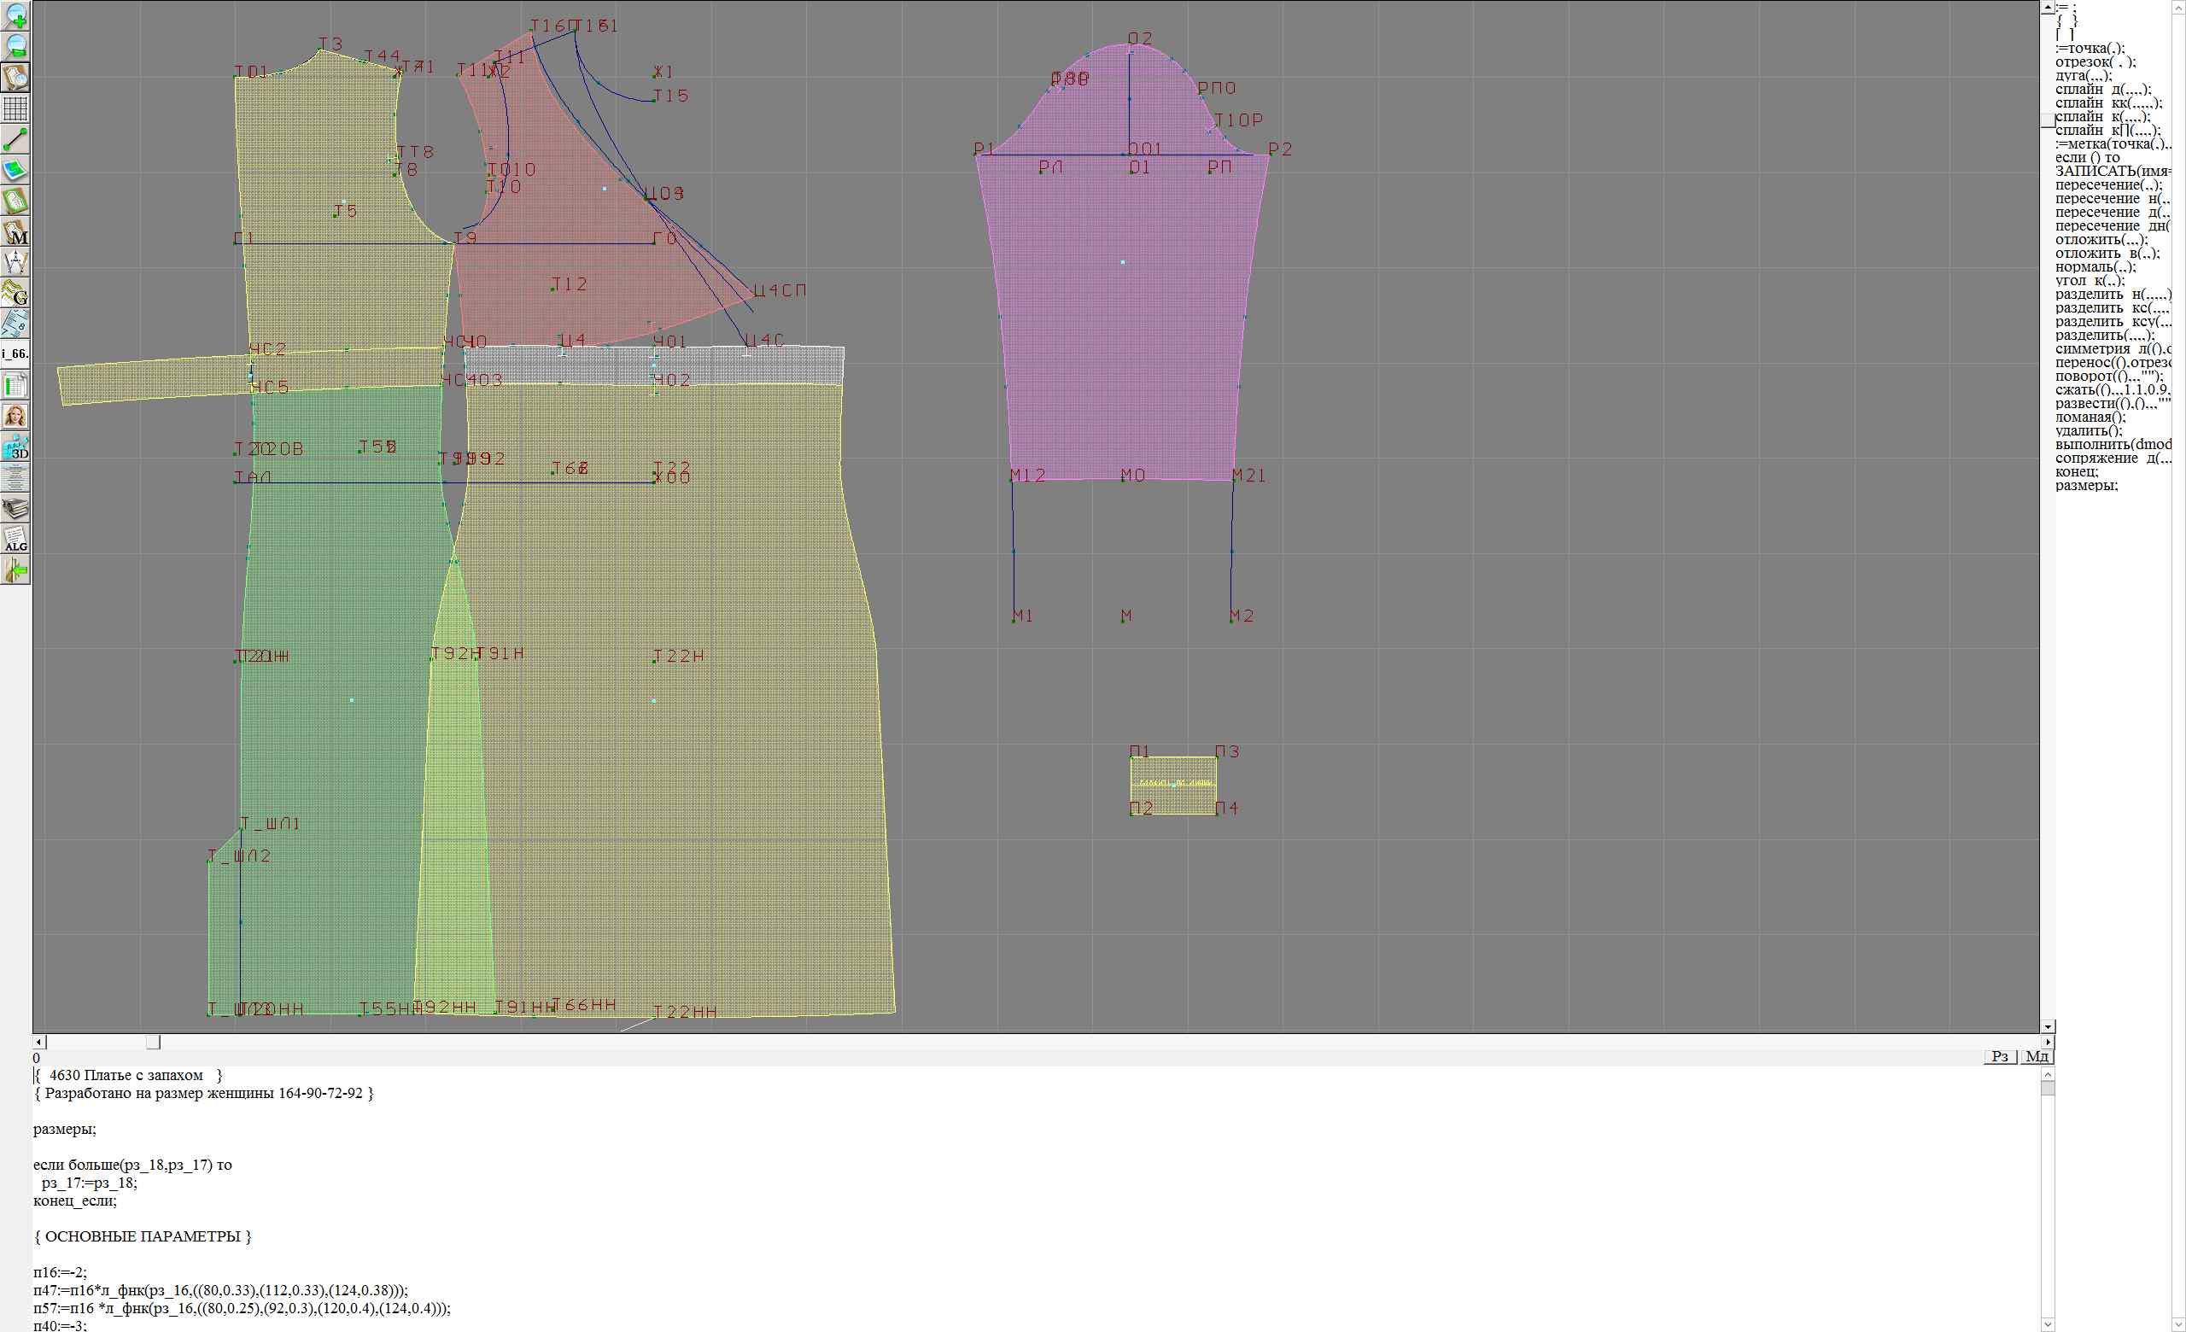This screenshot has height=1332, width=2186.
Task: Insert the 'отрезок( , );' operator from list
Action: click(x=2095, y=62)
